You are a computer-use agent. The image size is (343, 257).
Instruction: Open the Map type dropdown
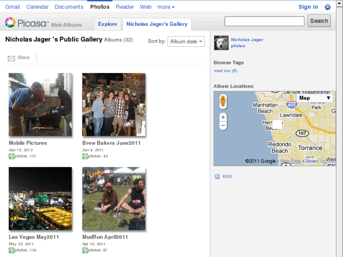(x=315, y=98)
